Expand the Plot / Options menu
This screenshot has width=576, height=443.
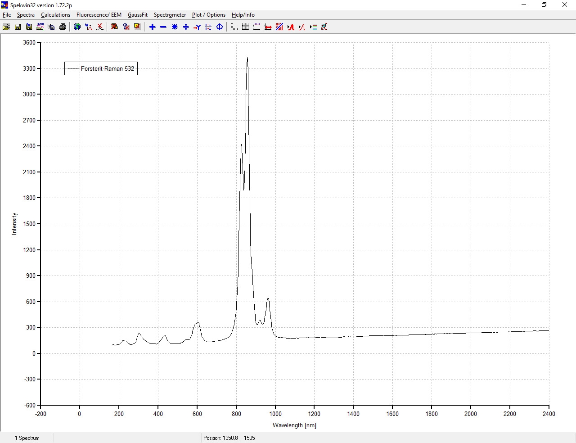(x=208, y=15)
